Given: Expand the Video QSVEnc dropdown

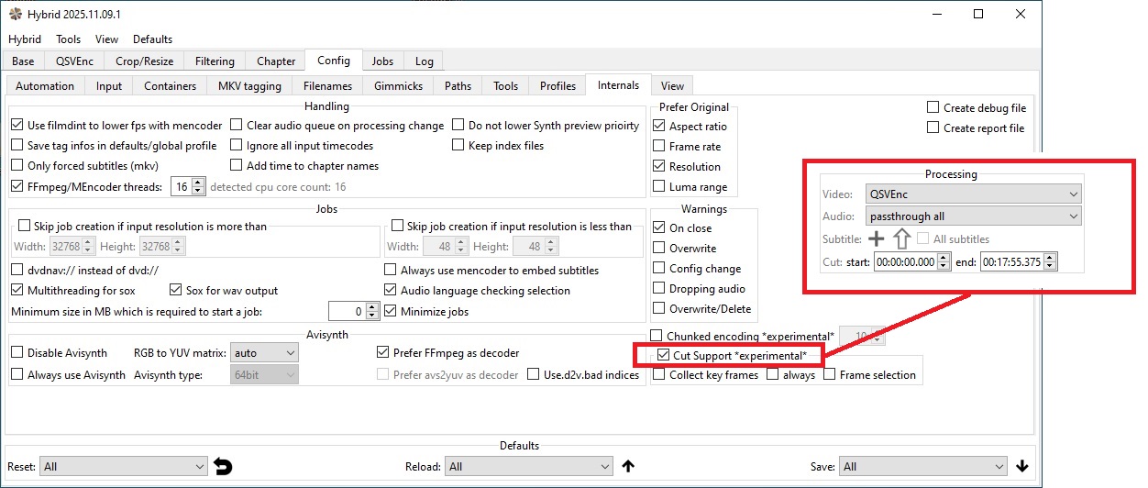Looking at the screenshot, I should coord(973,194).
